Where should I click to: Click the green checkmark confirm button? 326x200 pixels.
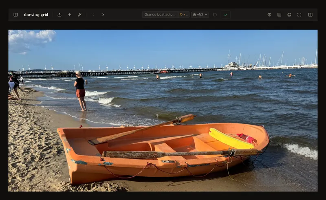pos(226,15)
